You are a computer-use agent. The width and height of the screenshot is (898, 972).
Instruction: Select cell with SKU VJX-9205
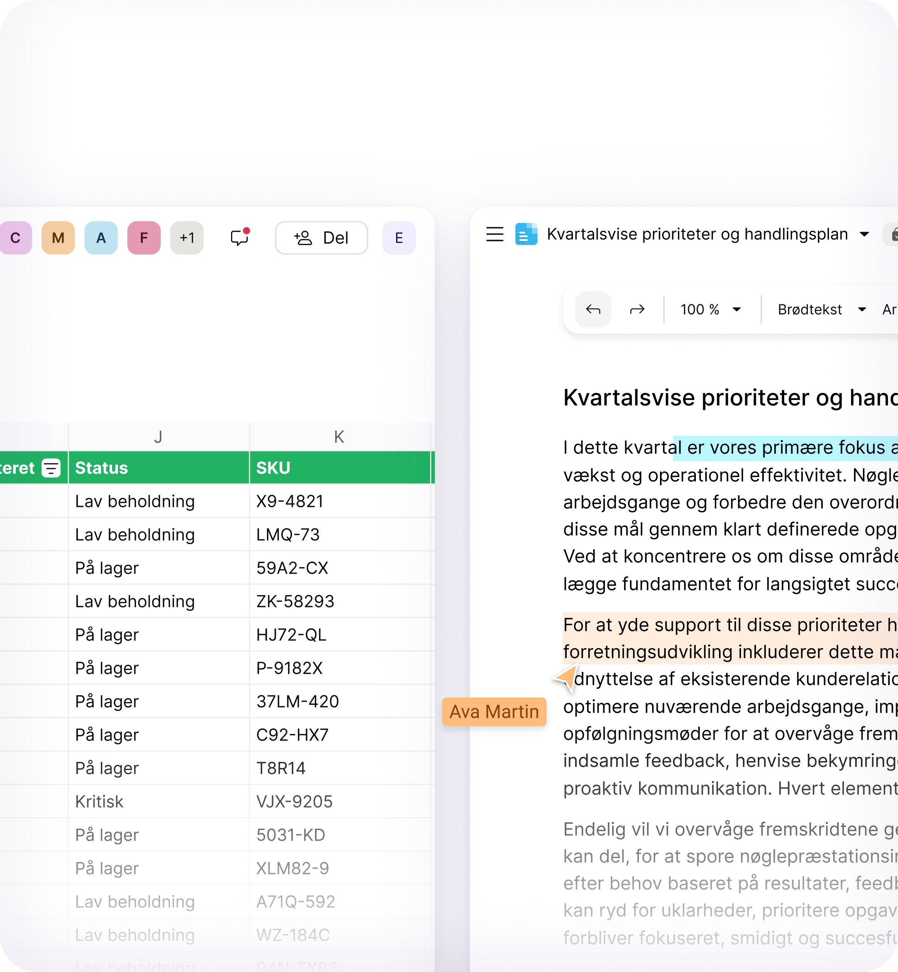[340, 802]
